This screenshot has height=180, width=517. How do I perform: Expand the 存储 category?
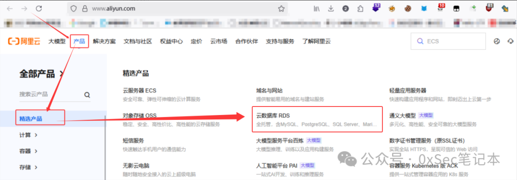click(x=28, y=167)
